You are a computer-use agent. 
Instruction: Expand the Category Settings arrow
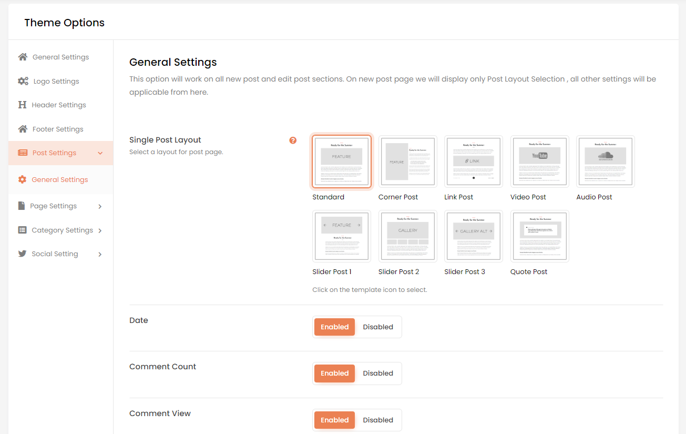click(100, 230)
